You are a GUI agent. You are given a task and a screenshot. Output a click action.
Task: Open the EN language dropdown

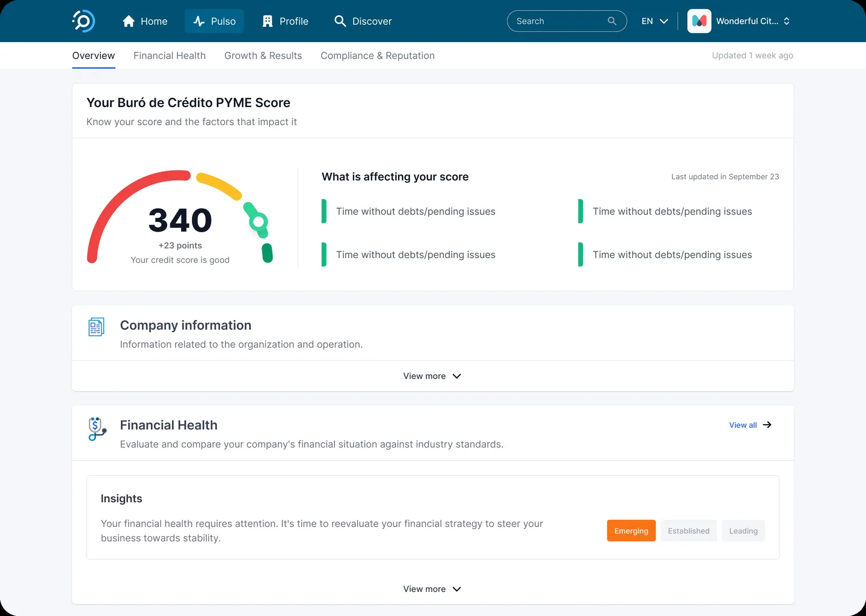654,21
